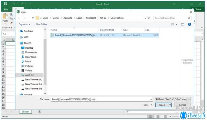
Task: Change view layout icon
Action: [x=172, y=24]
